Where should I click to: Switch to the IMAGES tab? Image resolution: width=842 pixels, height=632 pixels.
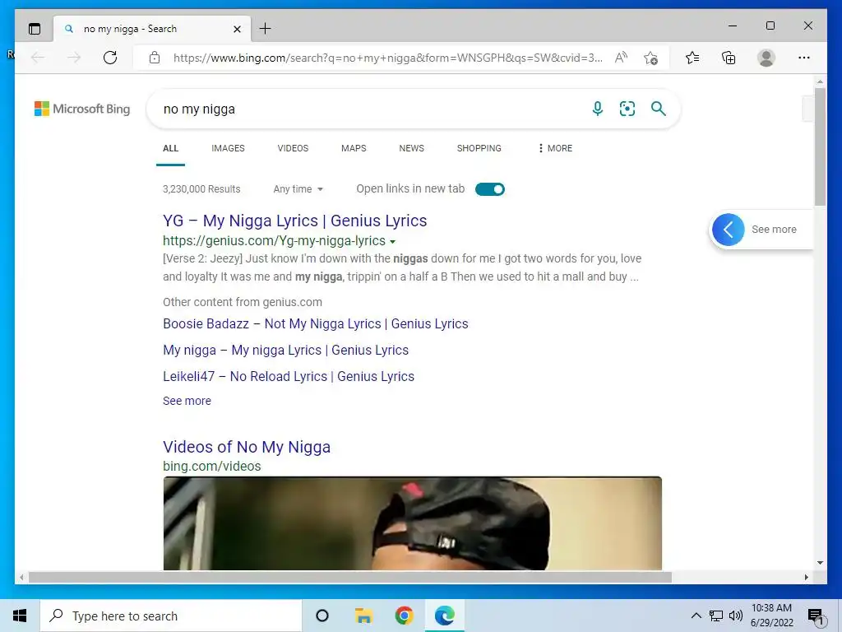[228, 148]
